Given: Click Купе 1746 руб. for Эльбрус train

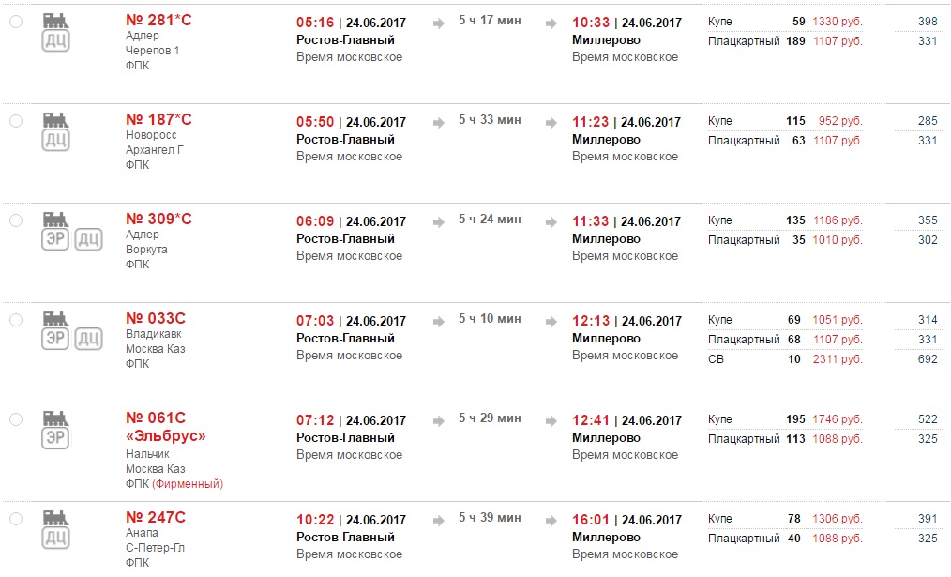Looking at the screenshot, I should click(x=839, y=419).
